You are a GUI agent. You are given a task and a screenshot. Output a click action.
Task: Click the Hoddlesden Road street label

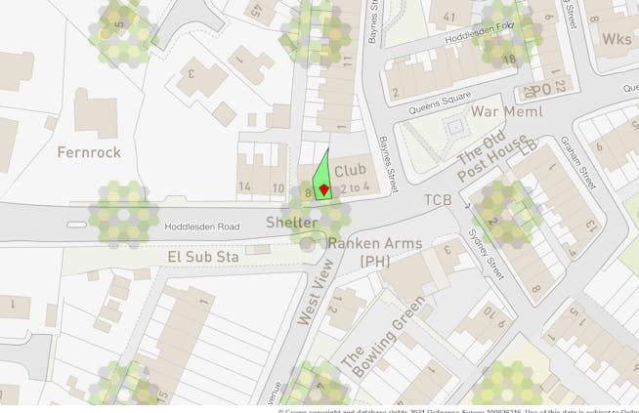201,227
